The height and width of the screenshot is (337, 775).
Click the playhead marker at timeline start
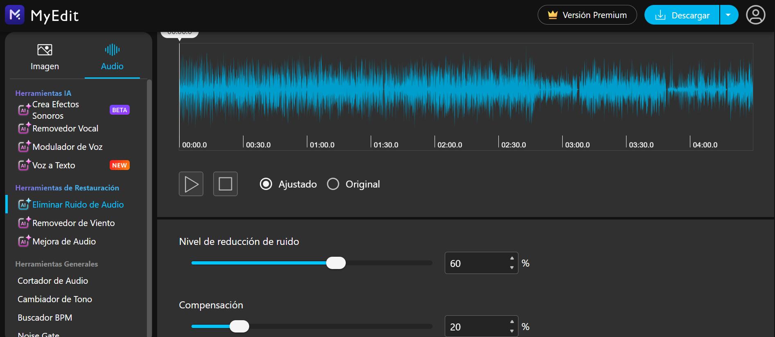[179, 34]
